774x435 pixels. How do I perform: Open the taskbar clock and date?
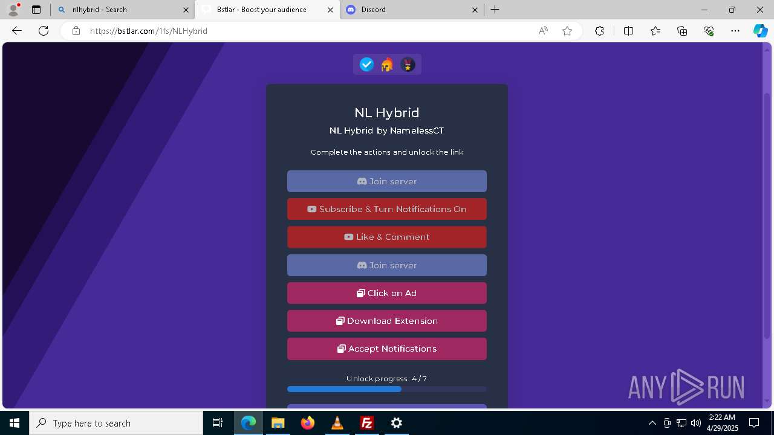pos(721,423)
